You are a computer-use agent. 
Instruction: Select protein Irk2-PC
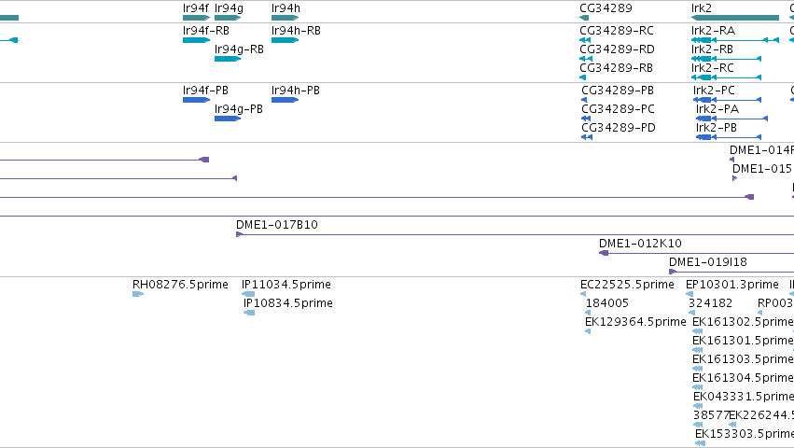pyautogui.click(x=714, y=91)
